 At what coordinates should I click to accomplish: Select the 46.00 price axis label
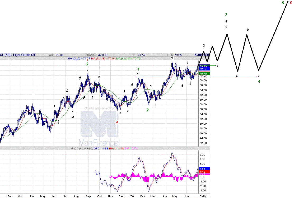point(203,134)
